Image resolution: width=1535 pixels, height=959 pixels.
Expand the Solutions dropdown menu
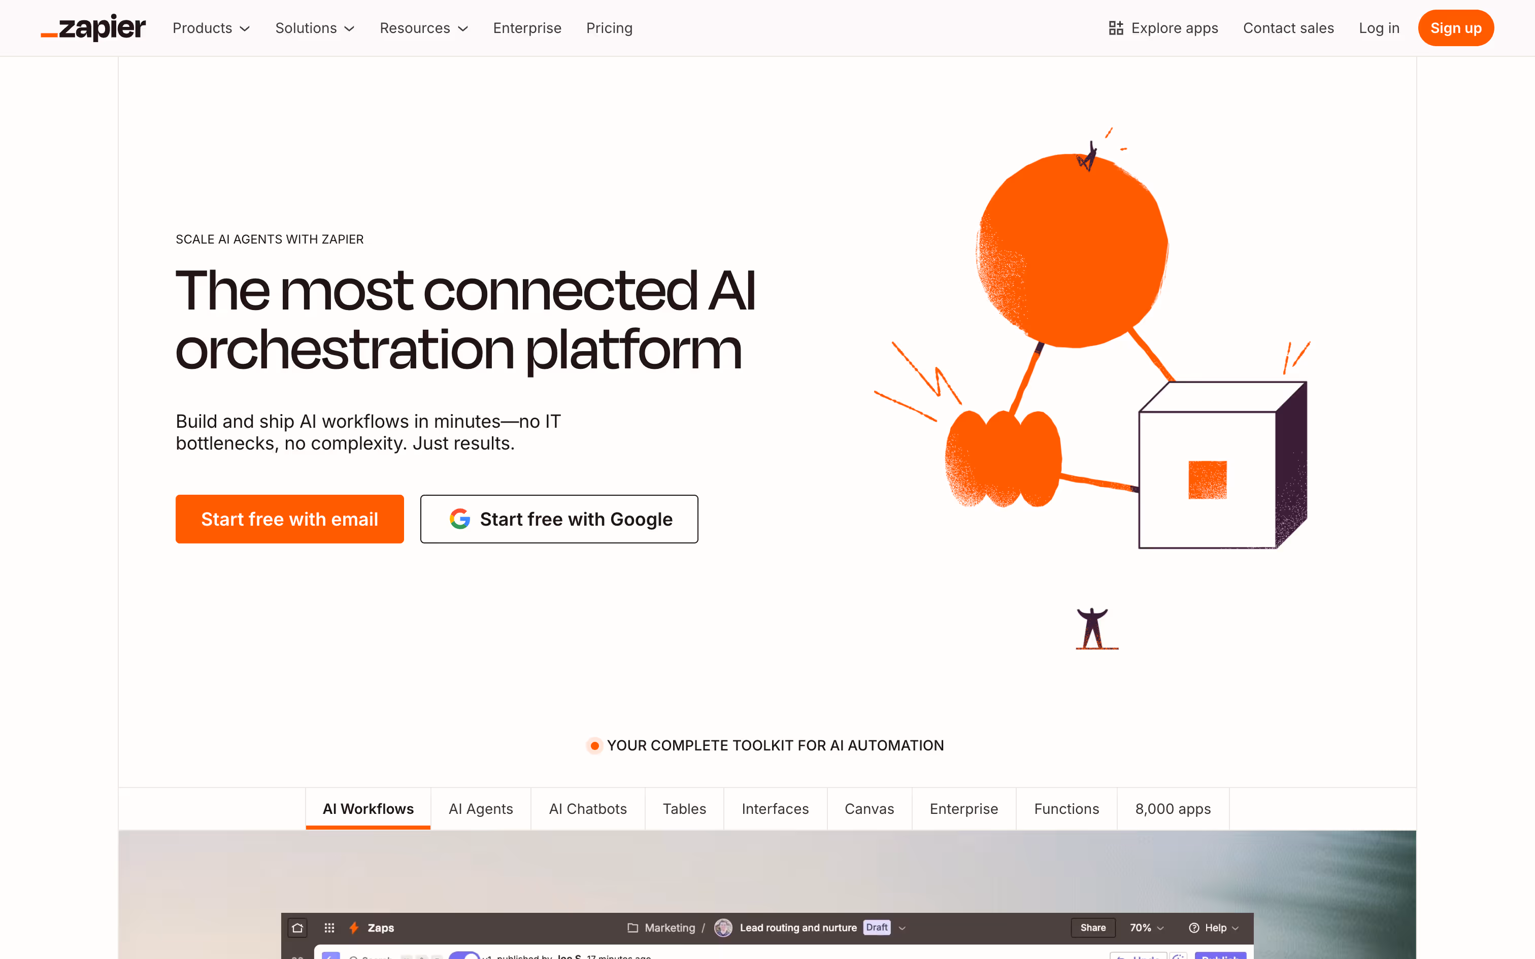pos(315,28)
